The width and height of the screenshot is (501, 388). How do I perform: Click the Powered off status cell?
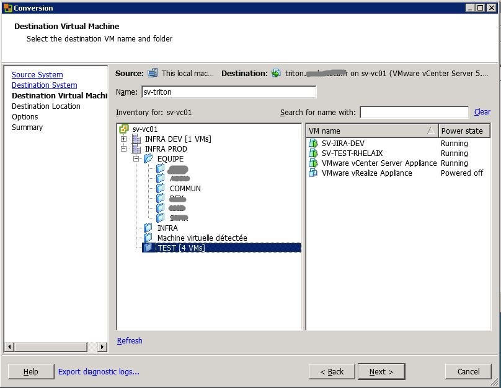pos(462,173)
